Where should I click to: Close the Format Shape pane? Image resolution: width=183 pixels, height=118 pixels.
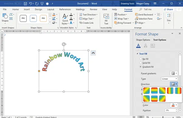(180, 34)
